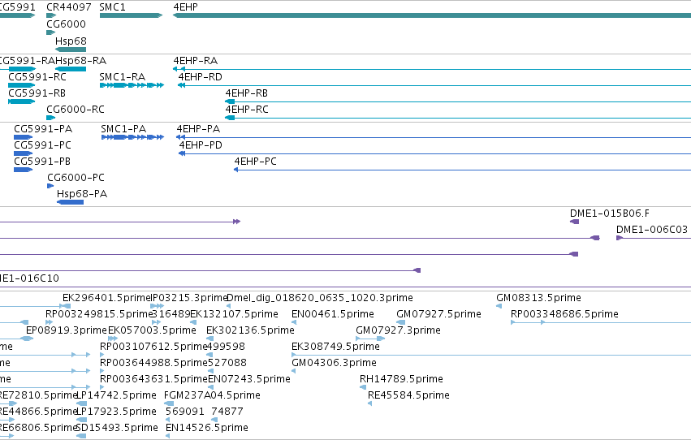This screenshot has width=691, height=440.
Task: Select the CG5991-PB protein label
Action: (x=42, y=162)
